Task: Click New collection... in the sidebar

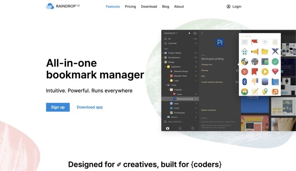Action: [x=175, y=122]
